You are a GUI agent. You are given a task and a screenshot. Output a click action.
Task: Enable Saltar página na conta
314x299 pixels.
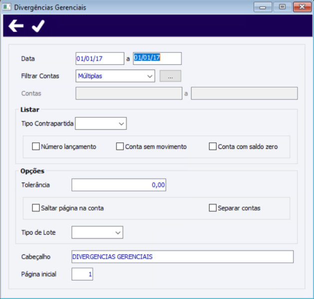click(36, 208)
